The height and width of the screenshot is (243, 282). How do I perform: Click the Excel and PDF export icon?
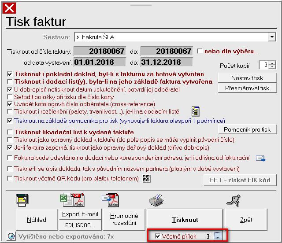click(72, 200)
